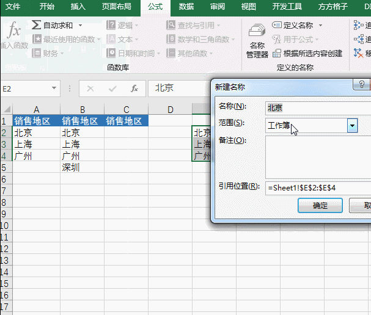
Task: Select cell B5 containing 深圳
Action: (x=82, y=167)
